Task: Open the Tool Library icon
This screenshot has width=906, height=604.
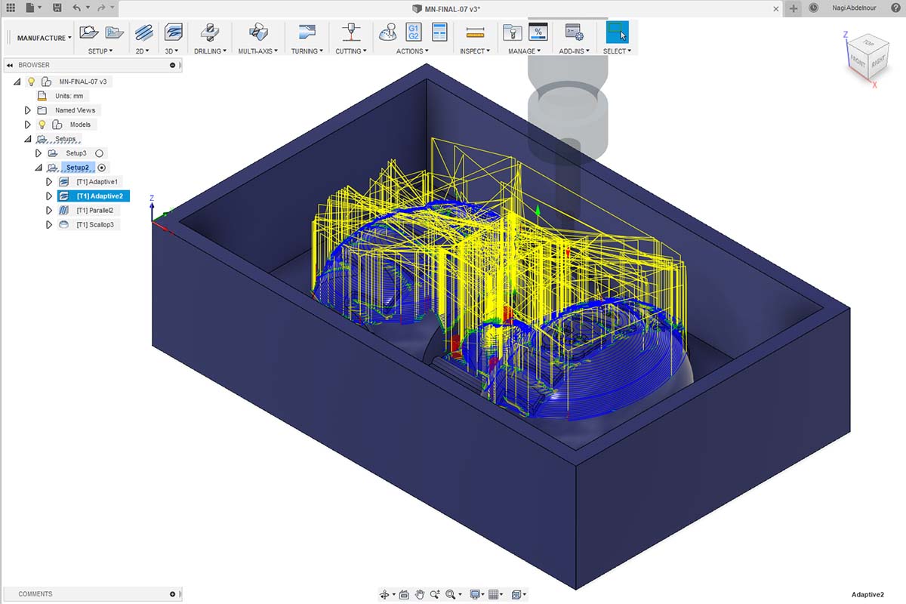Action: tap(512, 32)
